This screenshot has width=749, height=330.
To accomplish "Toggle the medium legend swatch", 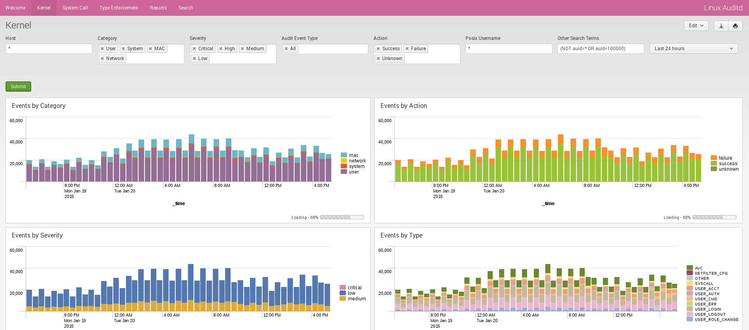I will [343, 299].
